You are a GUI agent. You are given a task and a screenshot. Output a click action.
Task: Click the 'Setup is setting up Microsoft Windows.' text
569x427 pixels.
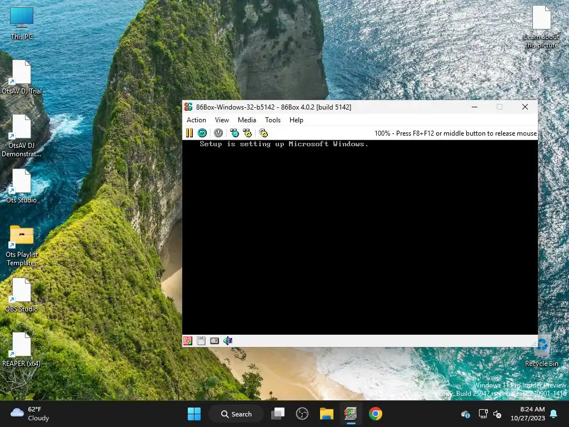click(284, 144)
